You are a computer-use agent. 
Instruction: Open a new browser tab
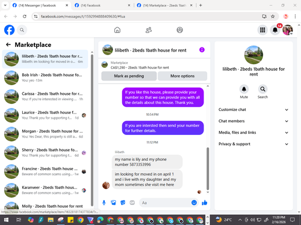(200, 5)
